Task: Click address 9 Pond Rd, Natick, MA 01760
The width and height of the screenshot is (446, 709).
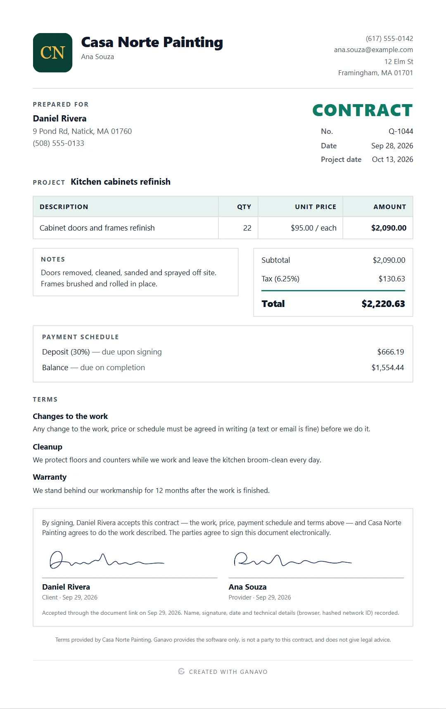Action: (x=82, y=131)
